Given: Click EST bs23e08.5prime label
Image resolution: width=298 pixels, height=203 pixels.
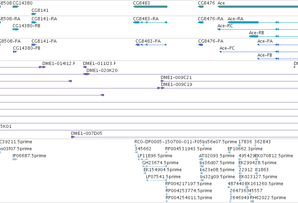Looking at the screenshot, I should click(x=217, y=170).
